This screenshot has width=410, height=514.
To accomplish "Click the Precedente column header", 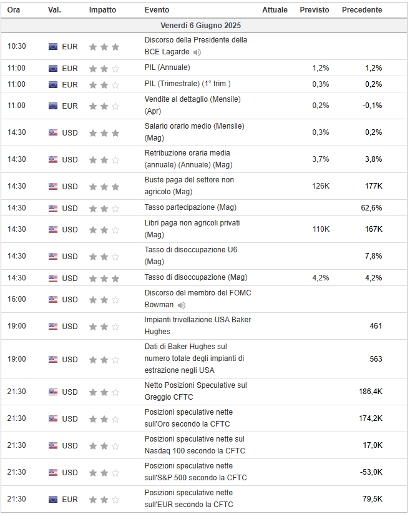I will coord(362,10).
